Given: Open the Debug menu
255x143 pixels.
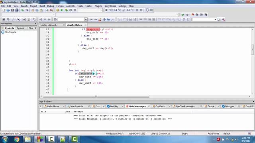Looking at the screenshot, I should tap(51, 6).
